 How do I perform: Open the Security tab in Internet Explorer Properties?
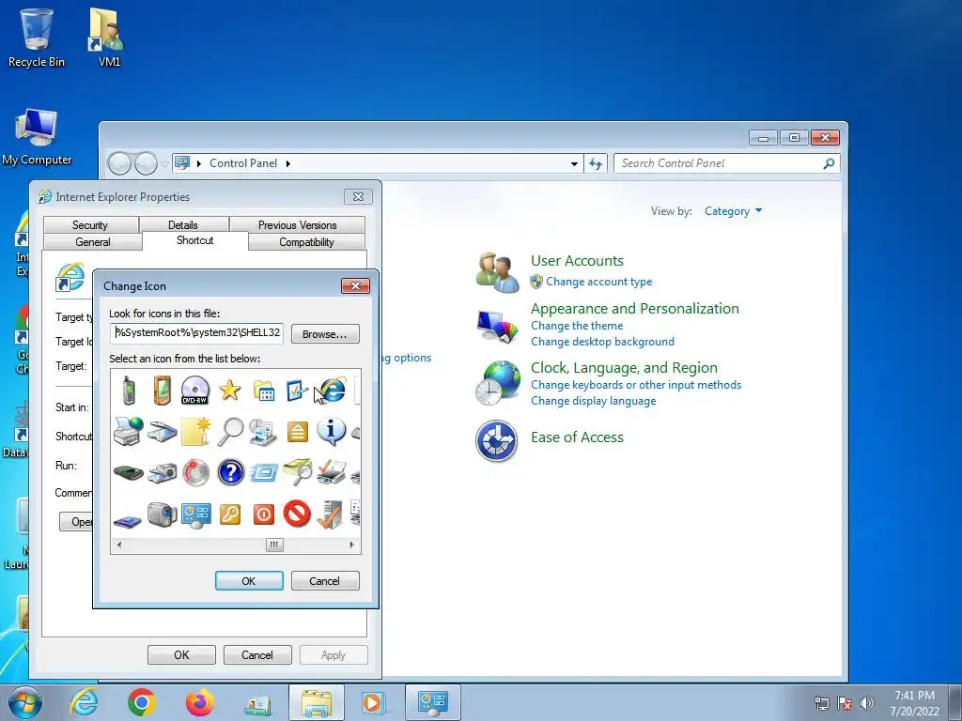[90, 225]
